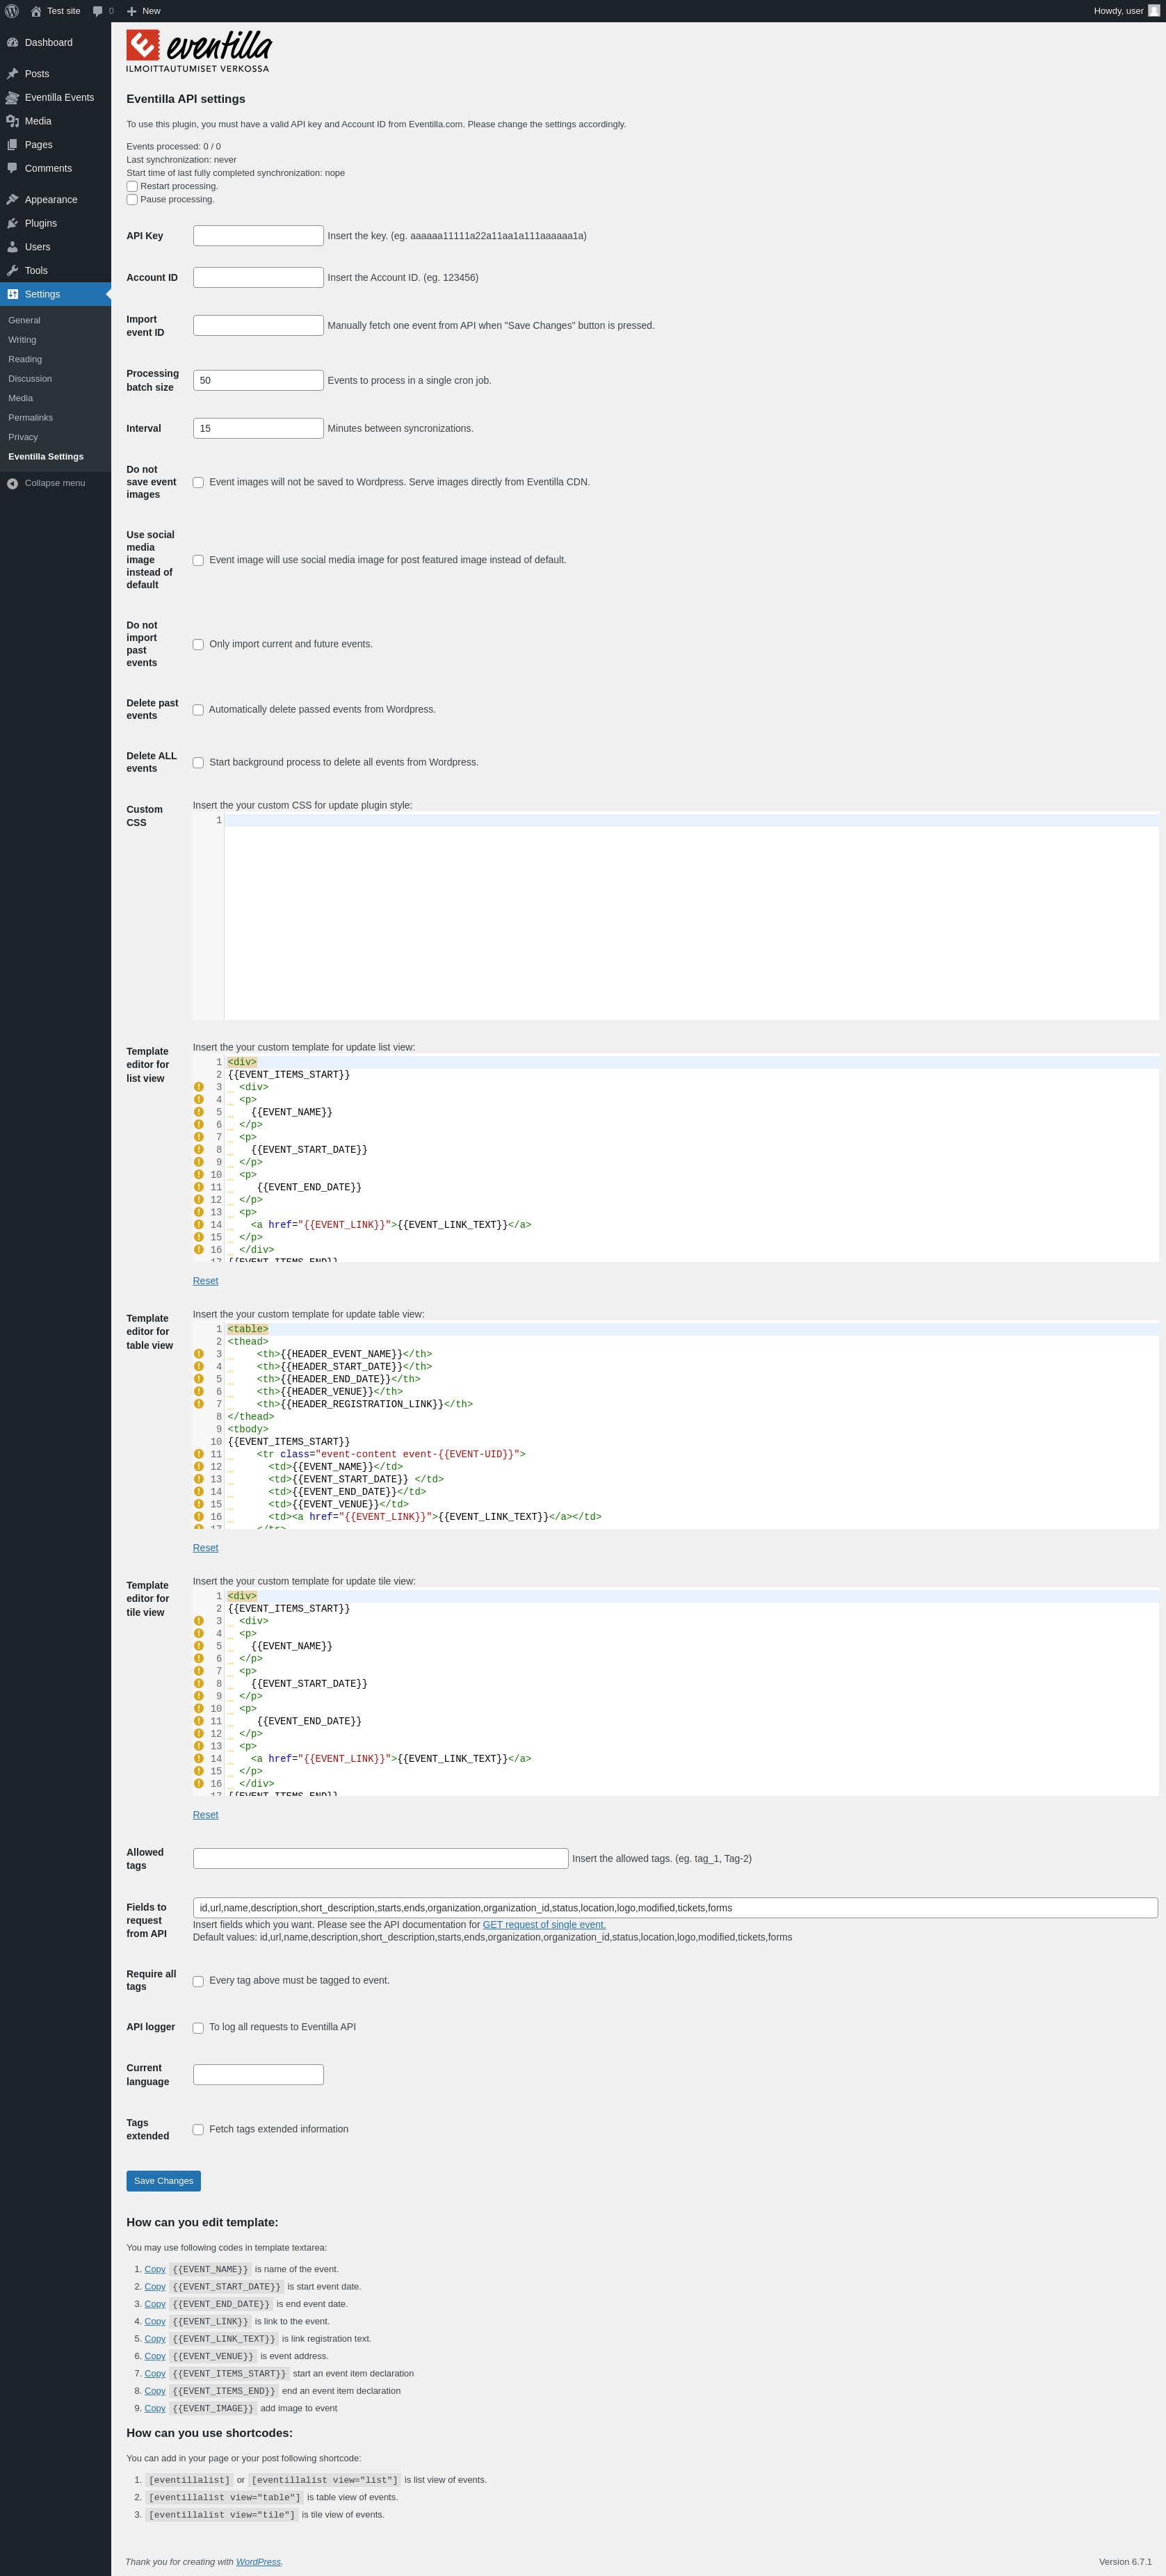The height and width of the screenshot is (2576, 1166).
Task: Click the Eventilla Events sidebar icon
Action: pyautogui.click(x=12, y=98)
